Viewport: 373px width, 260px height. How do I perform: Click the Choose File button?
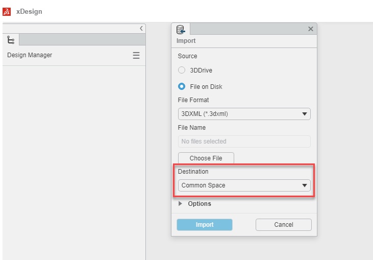(206, 158)
